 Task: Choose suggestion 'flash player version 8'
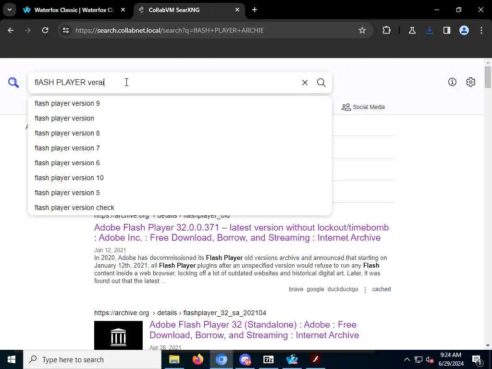(x=180, y=133)
